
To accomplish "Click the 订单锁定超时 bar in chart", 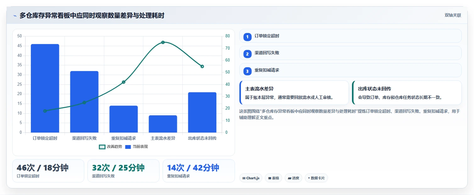I will click(45, 88).
